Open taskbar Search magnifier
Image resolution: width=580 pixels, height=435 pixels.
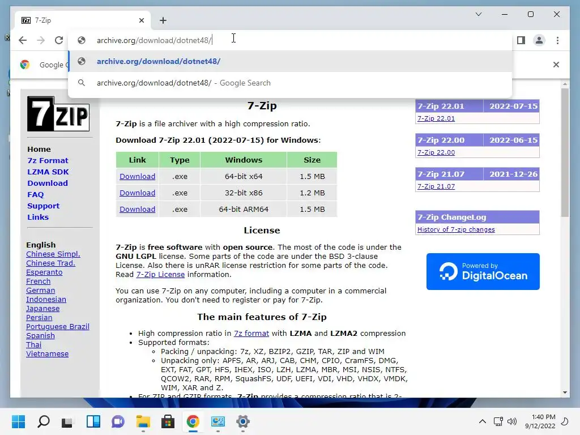click(x=43, y=421)
